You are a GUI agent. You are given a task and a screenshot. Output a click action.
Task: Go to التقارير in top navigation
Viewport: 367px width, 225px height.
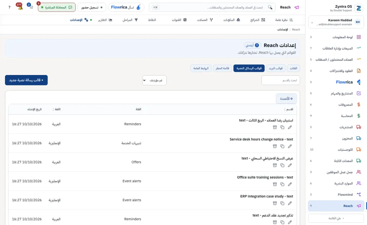click(105, 20)
